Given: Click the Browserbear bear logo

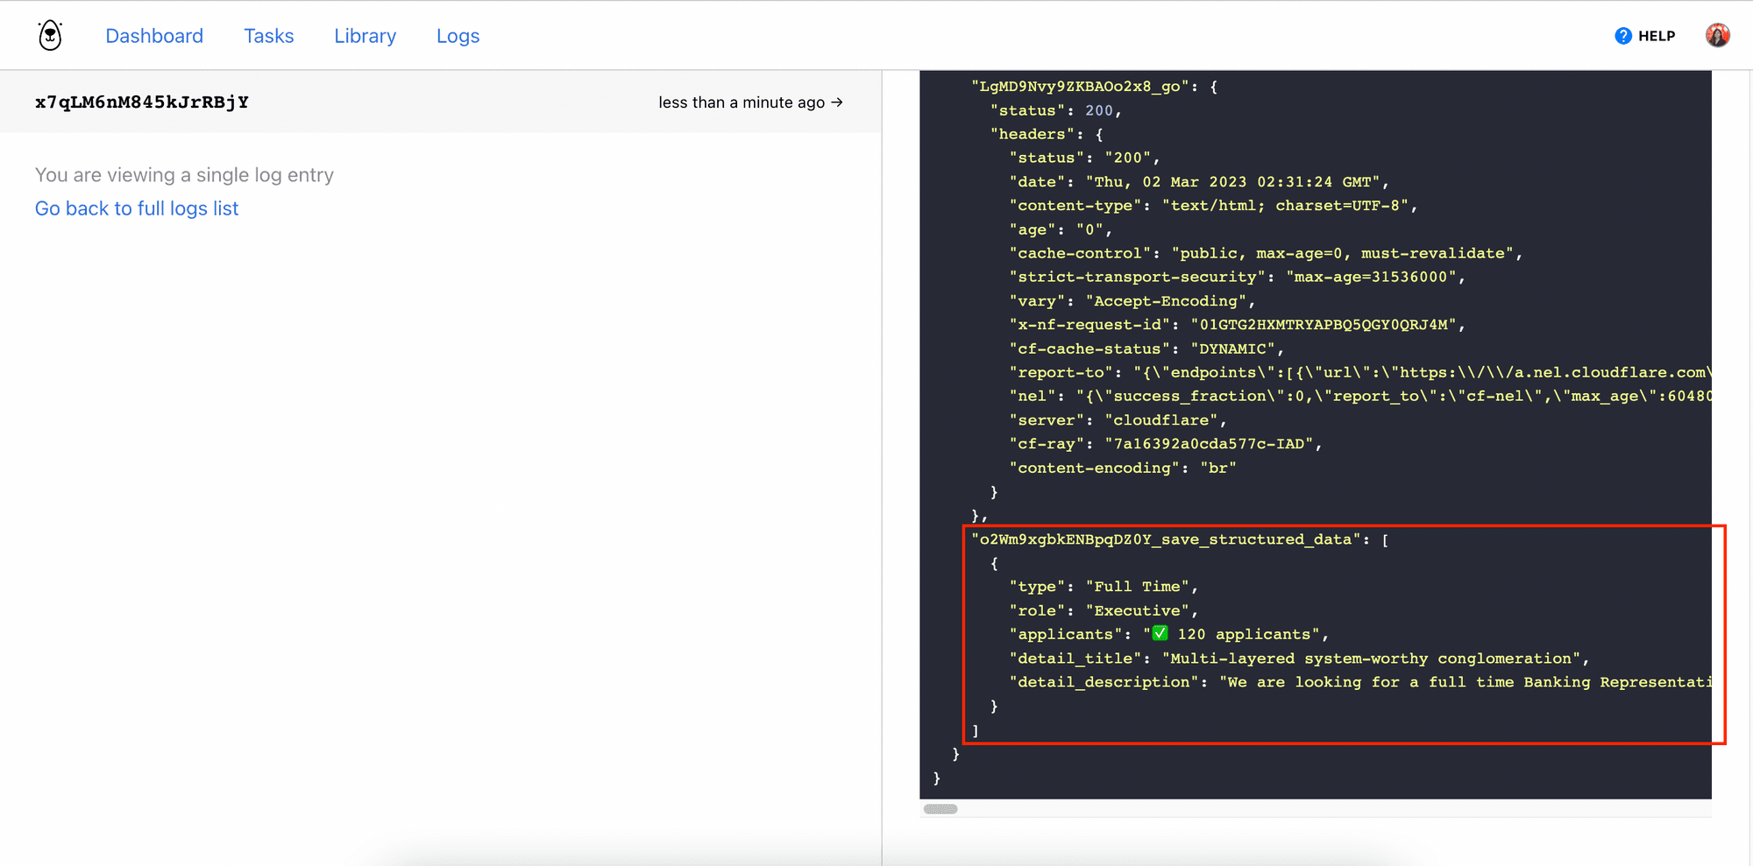Looking at the screenshot, I should coord(49,34).
